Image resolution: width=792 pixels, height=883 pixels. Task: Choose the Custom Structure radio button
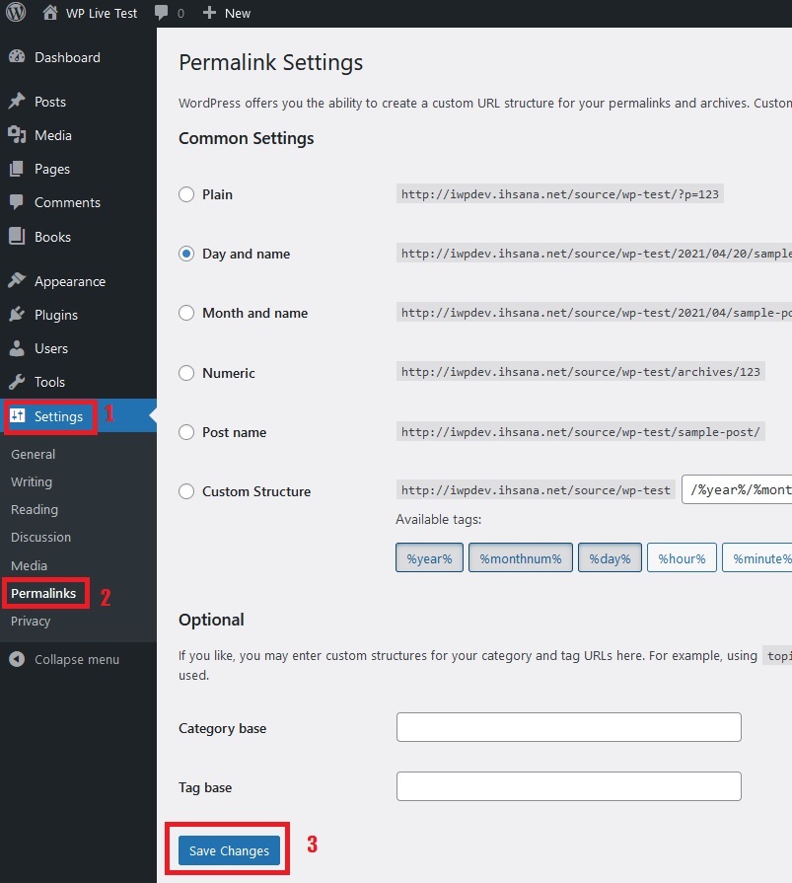(x=186, y=491)
